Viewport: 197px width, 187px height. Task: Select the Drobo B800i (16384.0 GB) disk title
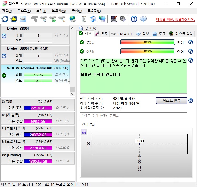point(28,48)
